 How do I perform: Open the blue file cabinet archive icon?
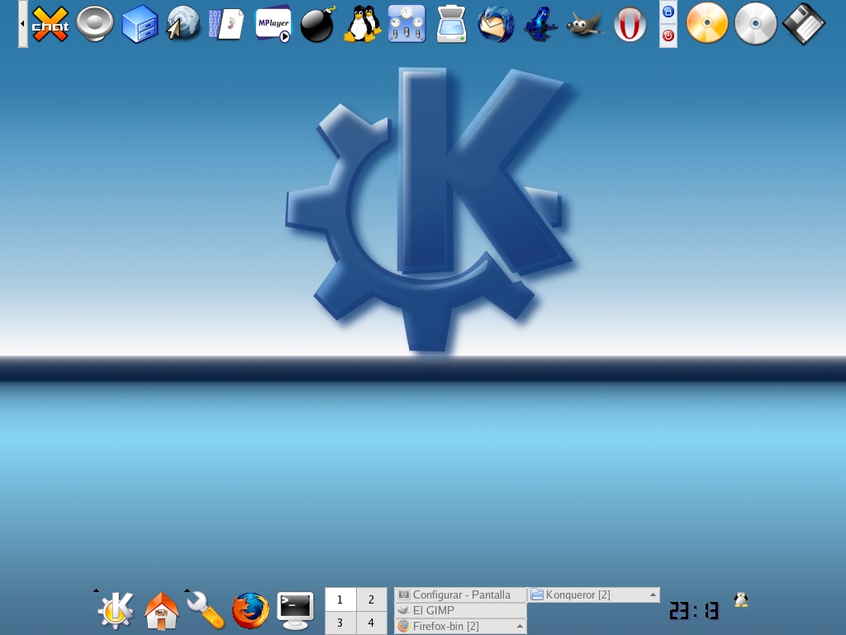(x=140, y=24)
